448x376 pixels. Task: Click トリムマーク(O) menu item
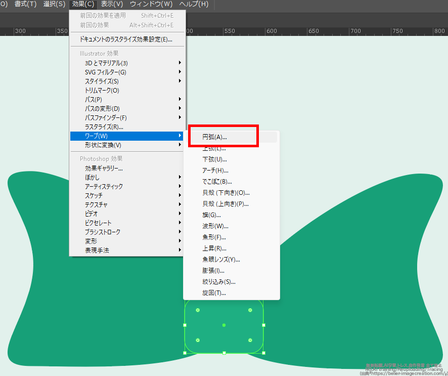pyautogui.click(x=102, y=91)
